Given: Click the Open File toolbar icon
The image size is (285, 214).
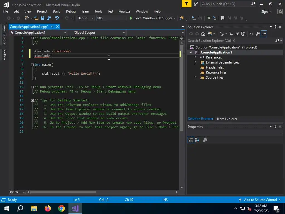Looking at the screenshot, I should (x=36, y=18).
